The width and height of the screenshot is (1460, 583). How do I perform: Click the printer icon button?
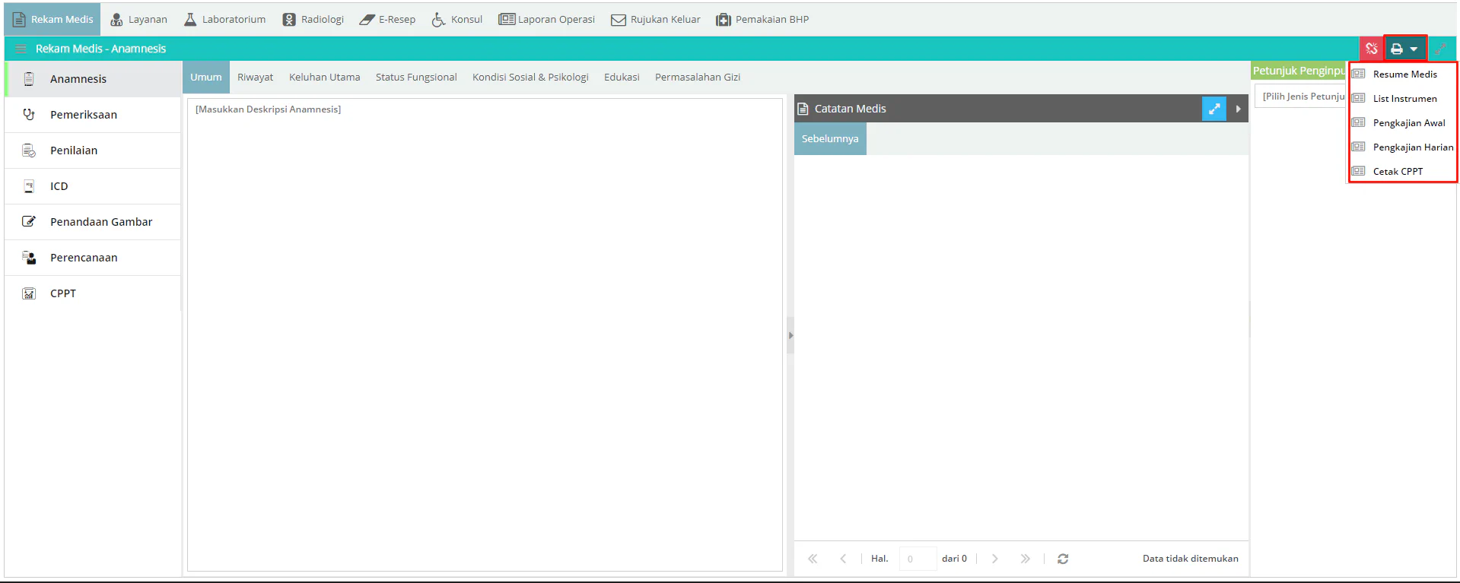coord(1397,49)
